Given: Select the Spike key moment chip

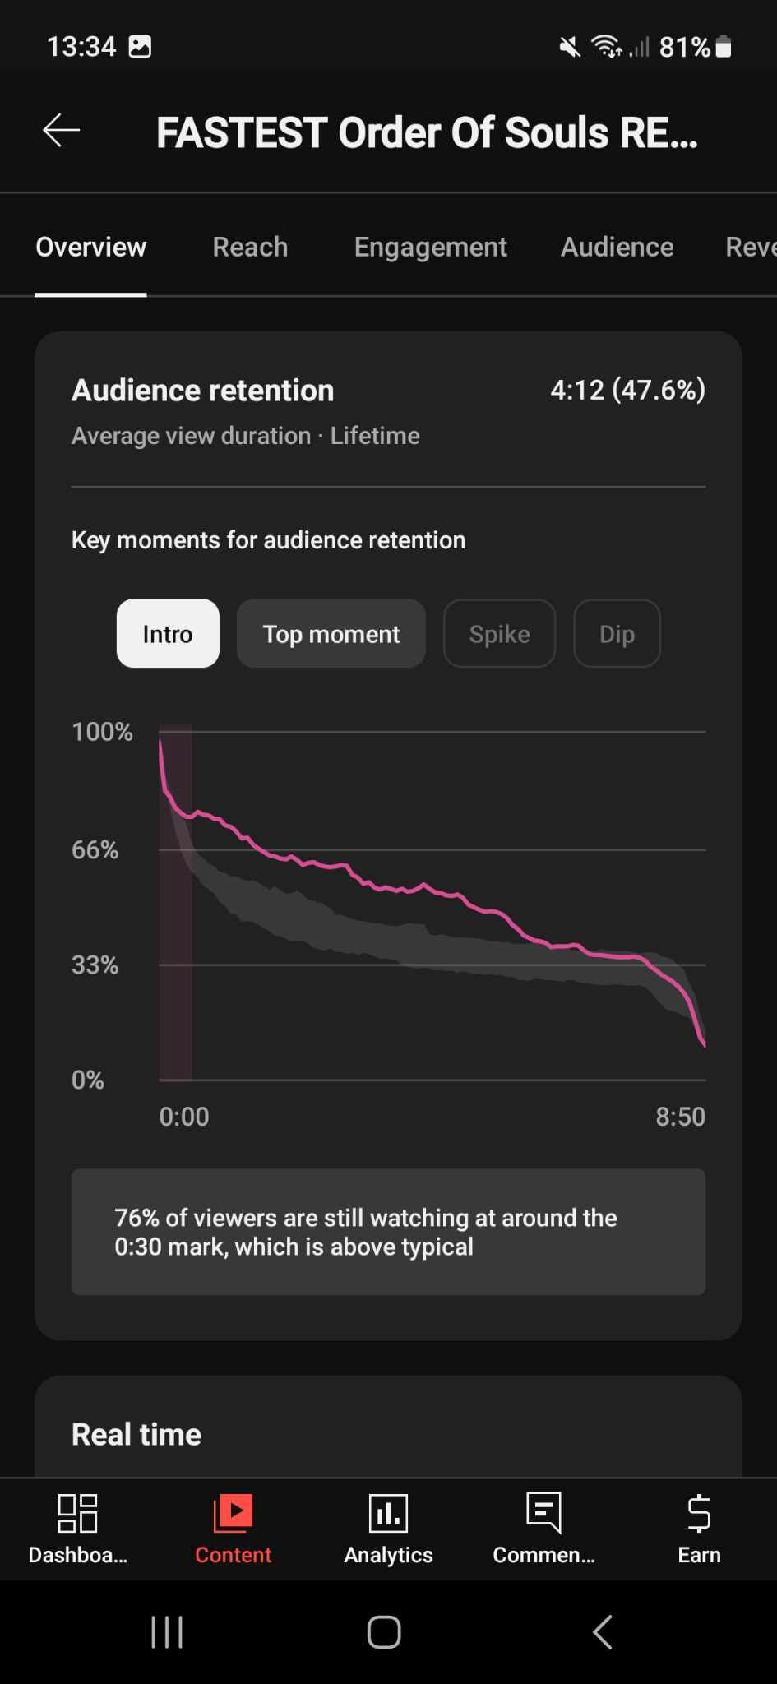Looking at the screenshot, I should tap(499, 634).
